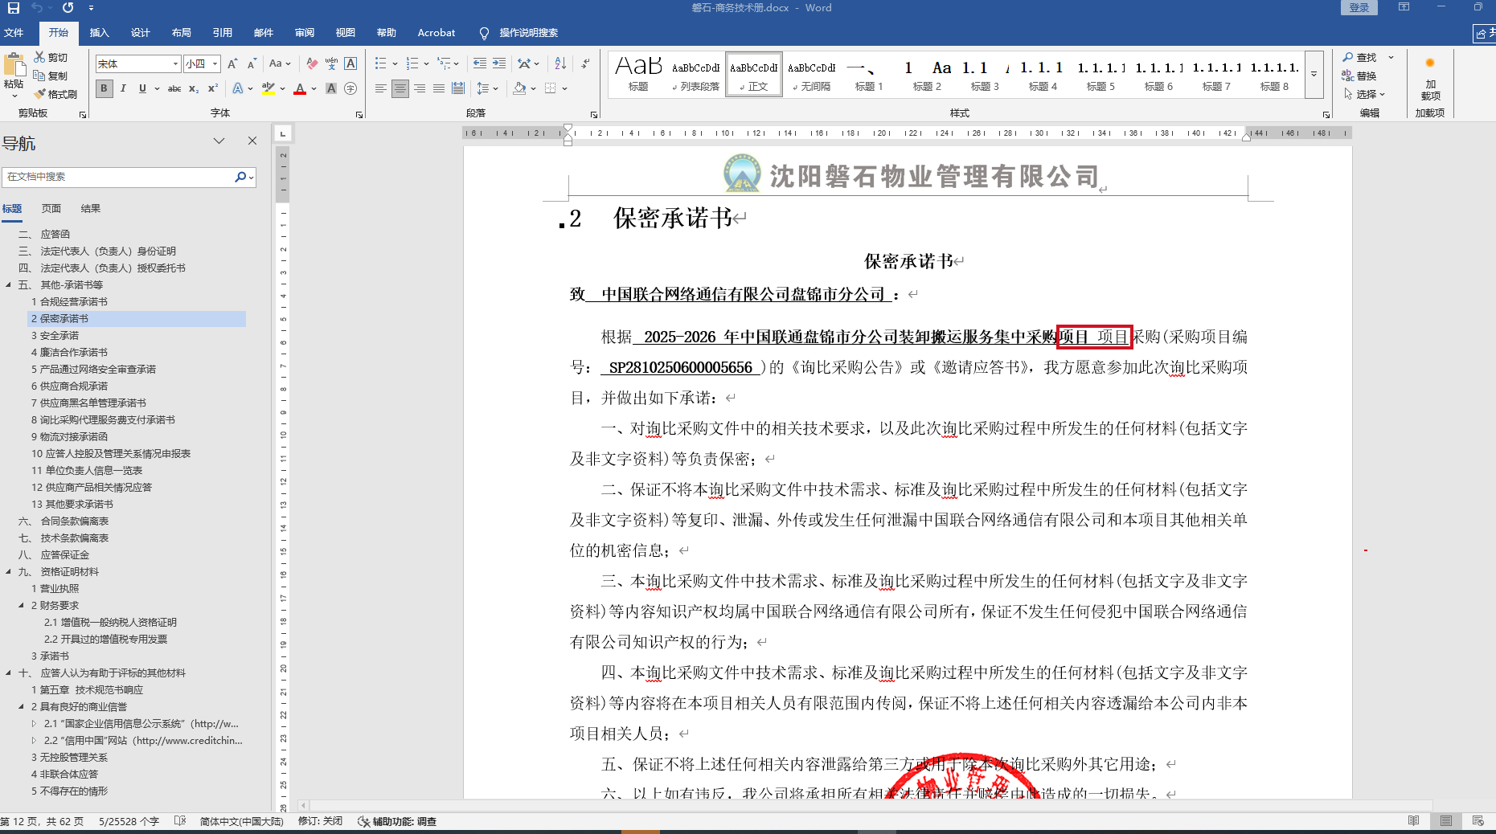The height and width of the screenshot is (834, 1496).
Task: Activate the Format Painter (格式刷) brush
Action: [39, 94]
